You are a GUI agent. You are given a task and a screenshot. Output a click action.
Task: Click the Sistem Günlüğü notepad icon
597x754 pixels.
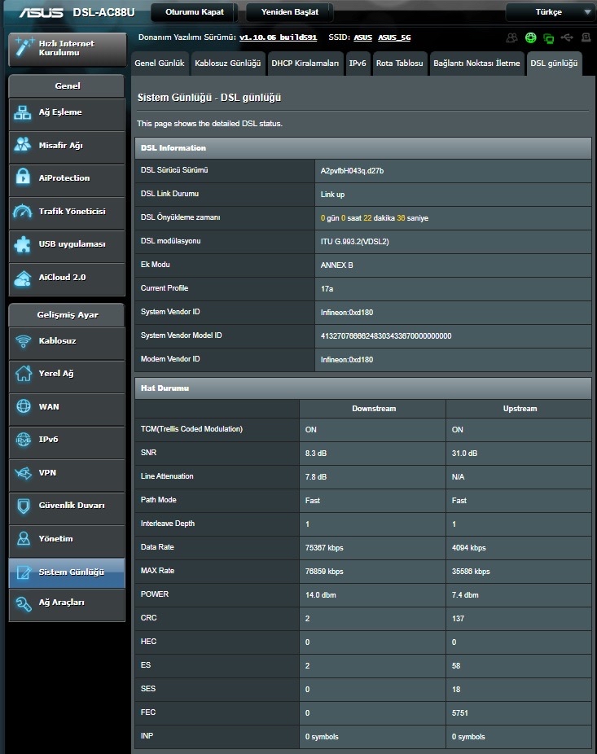click(x=23, y=572)
